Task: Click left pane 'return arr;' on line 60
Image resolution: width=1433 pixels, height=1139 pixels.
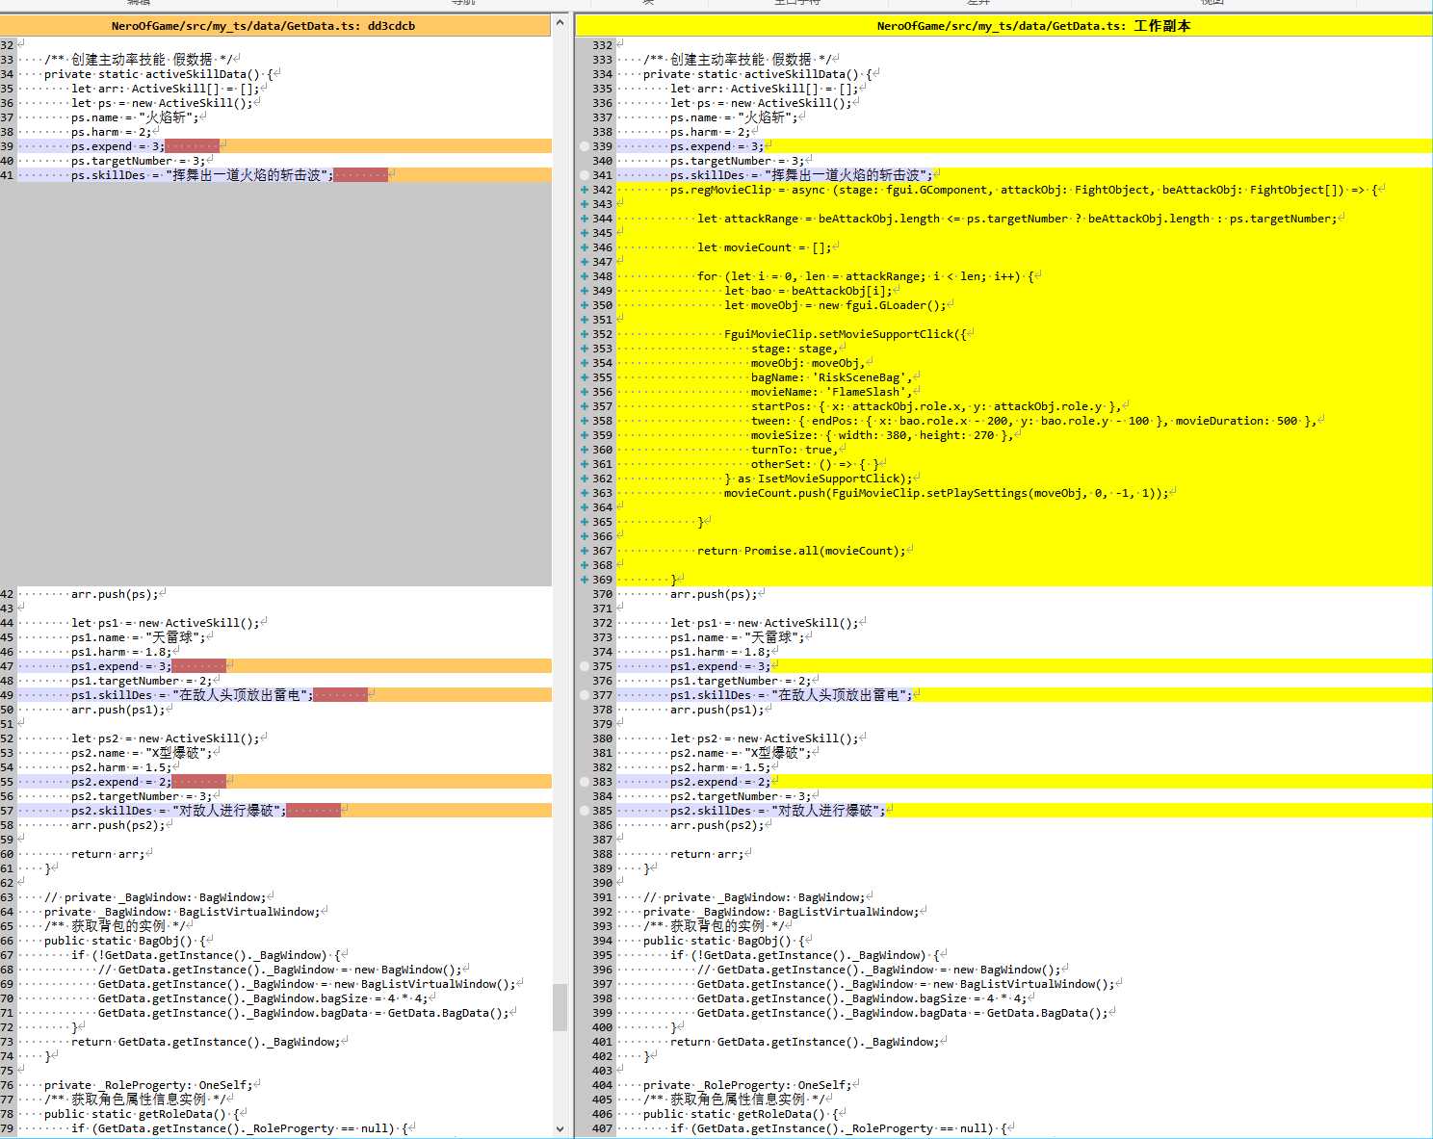Action: point(107,854)
